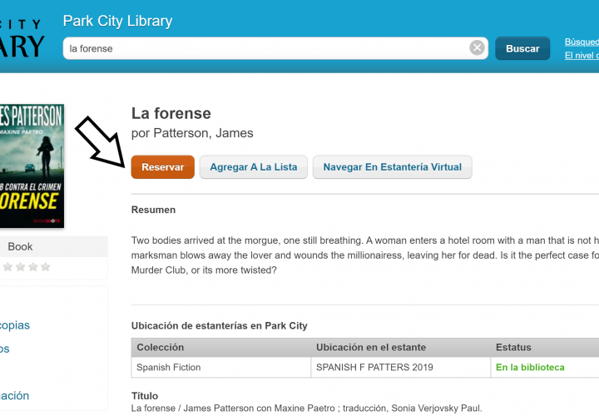Screen dimensions: 599x416
Task: Click the 'En la biblioteca' status text
Action: tap(530, 367)
